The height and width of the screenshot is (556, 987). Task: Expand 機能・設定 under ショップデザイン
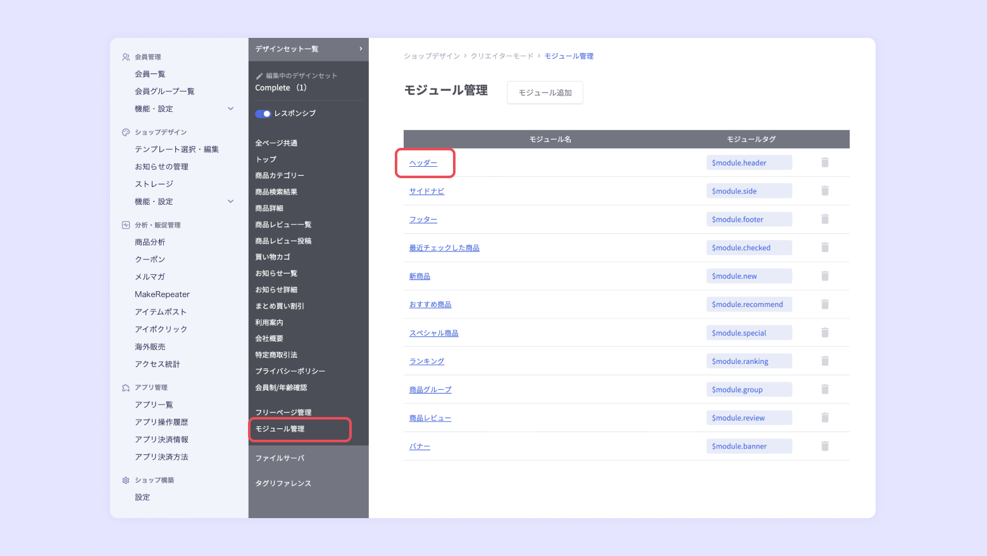(x=230, y=202)
